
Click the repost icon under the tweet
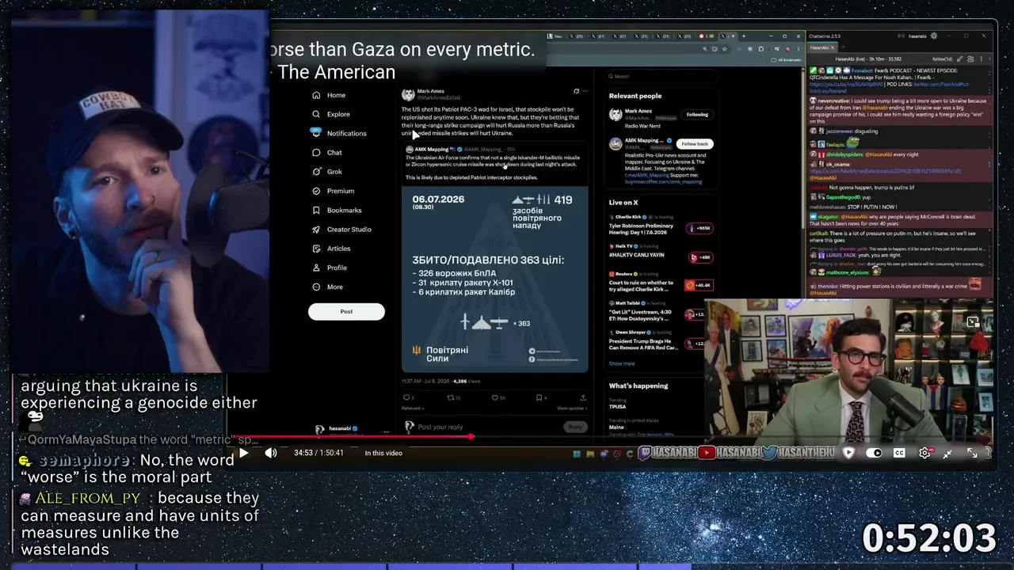click(x=451, y=397)
